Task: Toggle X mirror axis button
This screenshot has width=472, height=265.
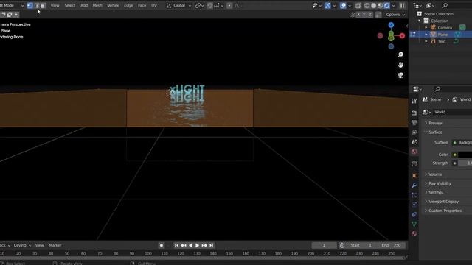Action: 358,15
